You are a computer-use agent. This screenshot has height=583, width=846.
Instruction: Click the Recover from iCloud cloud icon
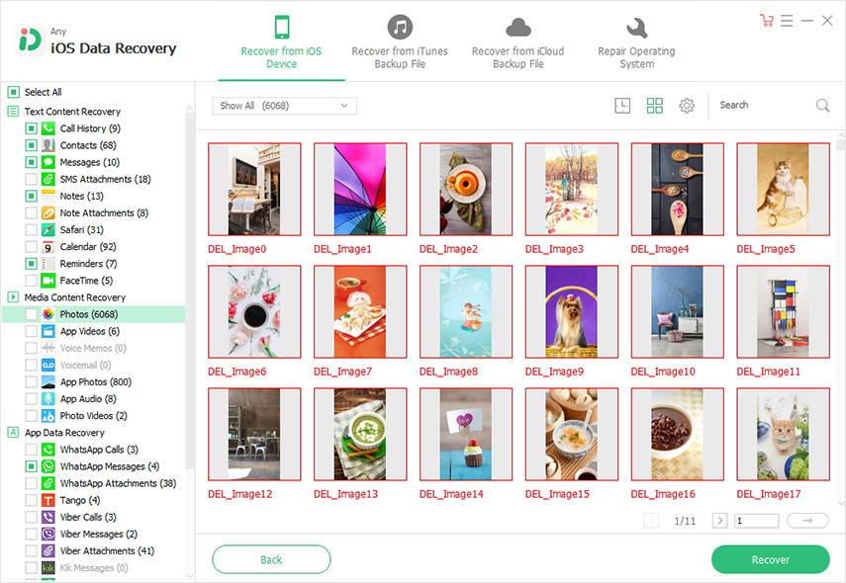(517, 28)
